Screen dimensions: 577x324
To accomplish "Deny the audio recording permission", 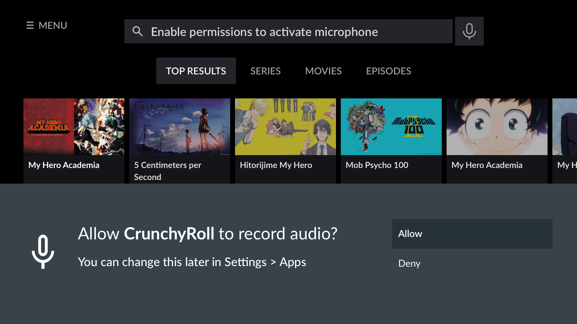I will click(472, 263).
